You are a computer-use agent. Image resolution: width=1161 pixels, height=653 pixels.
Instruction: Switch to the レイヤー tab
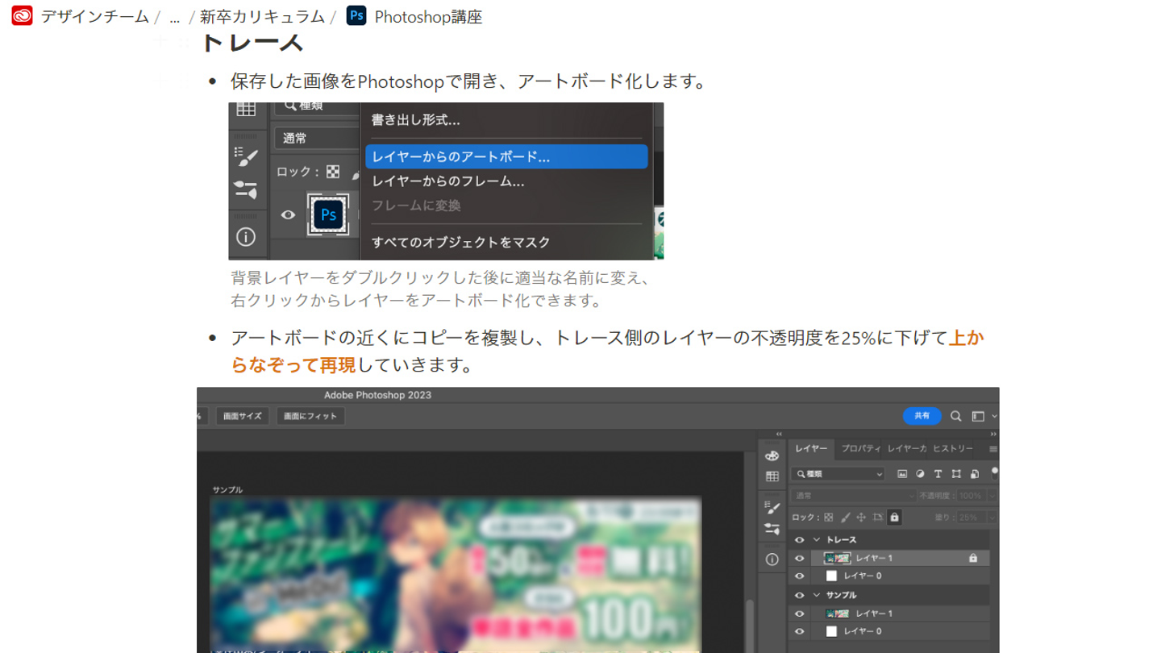coord(811,448)
